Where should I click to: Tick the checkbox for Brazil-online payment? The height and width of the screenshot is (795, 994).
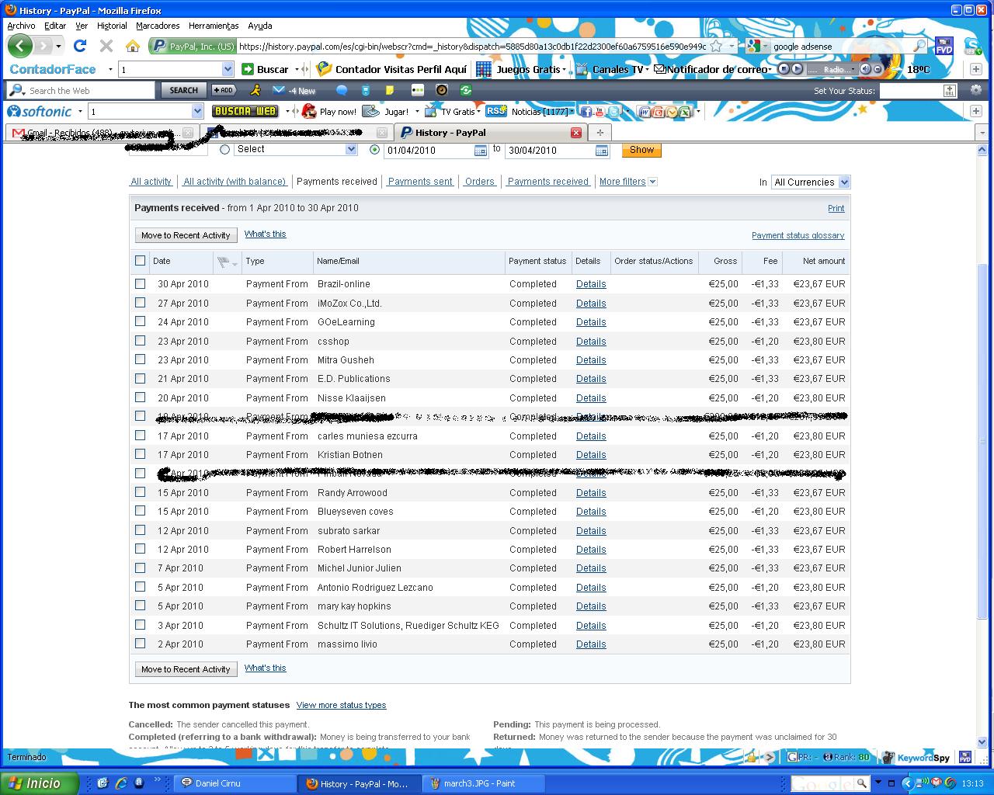pos(141,283)
